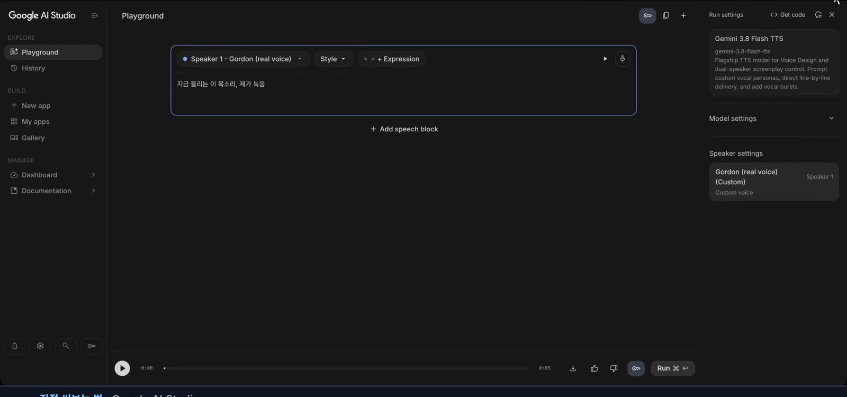Image resolution: width=847 pixels, height=397 pixels.
Task: Open My apps
Action: coord(53,122)
